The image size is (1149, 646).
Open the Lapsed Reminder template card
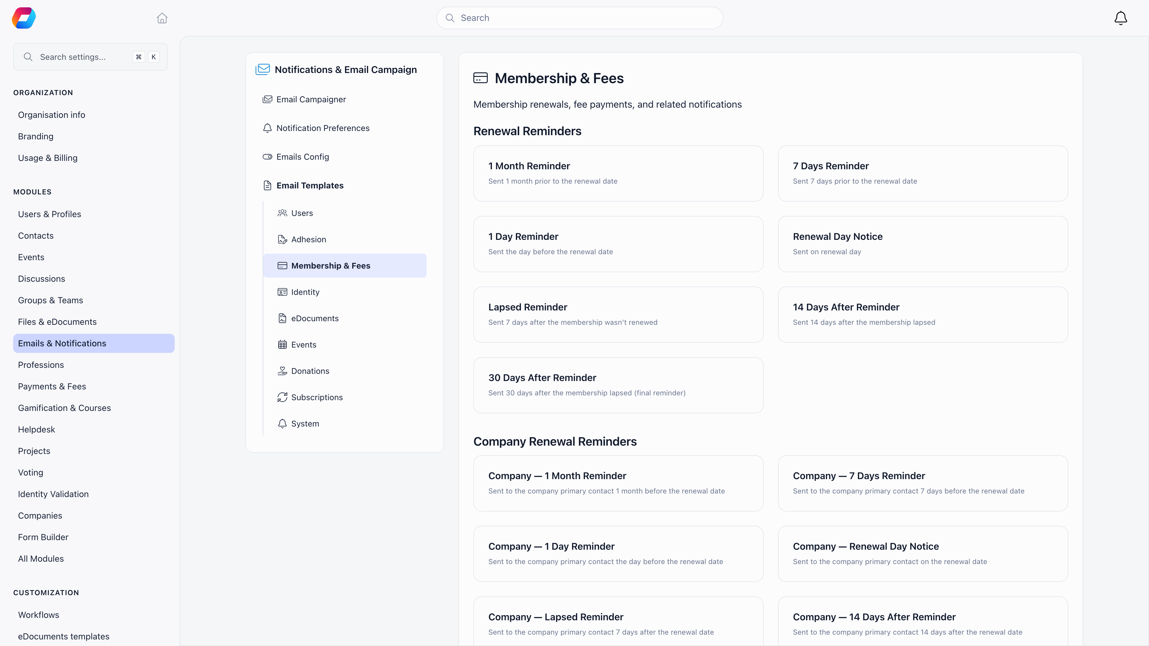pyautogui.click(x=618, y=314)
